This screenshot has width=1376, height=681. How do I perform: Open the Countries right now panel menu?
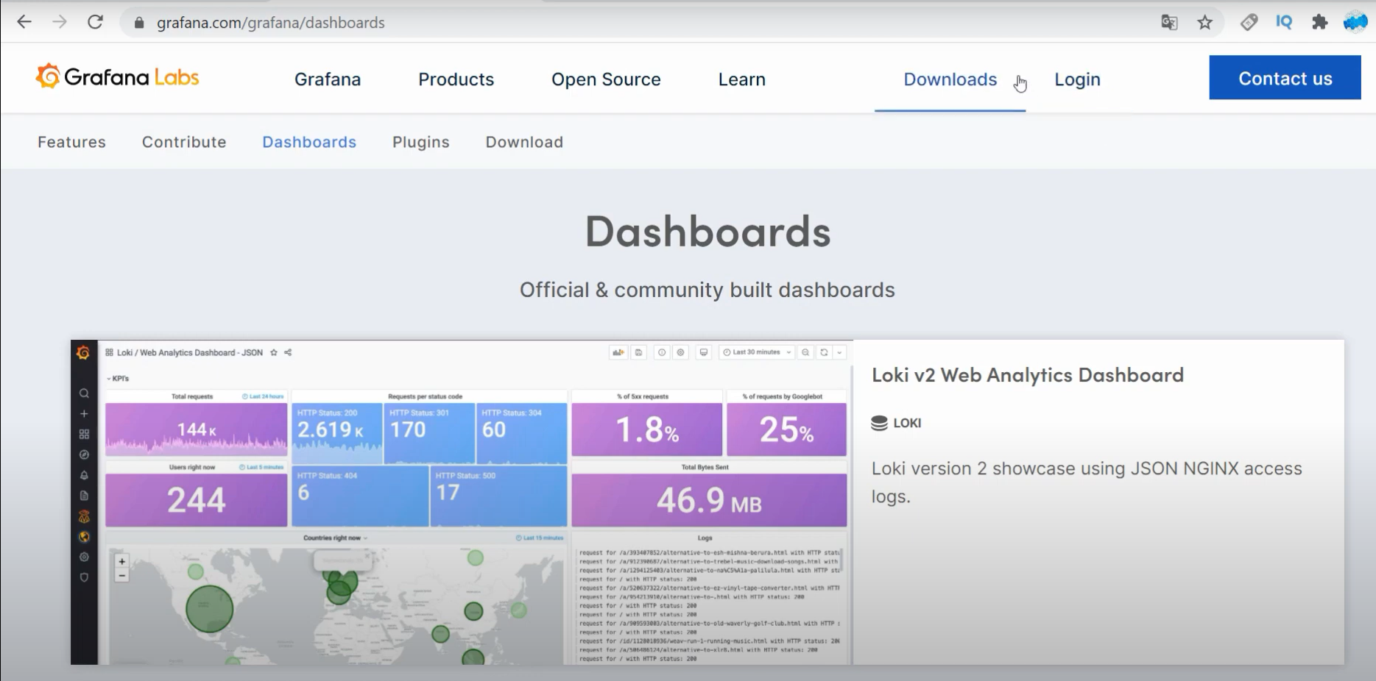(x=335, y=538)
